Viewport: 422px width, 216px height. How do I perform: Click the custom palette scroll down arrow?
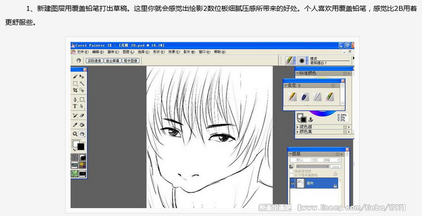pyautogui.click(x=342, y=103)
